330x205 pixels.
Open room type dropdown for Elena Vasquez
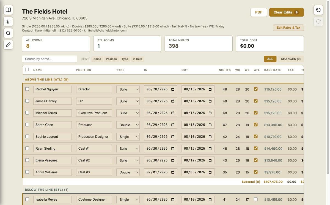[x=128, y=160]
